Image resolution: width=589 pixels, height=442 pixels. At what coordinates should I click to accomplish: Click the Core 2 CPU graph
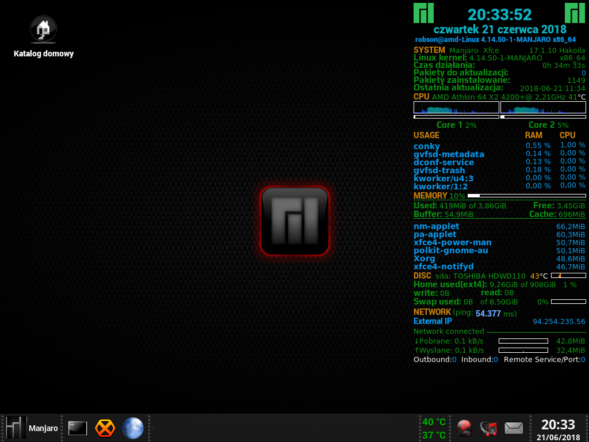coord(543,108)
